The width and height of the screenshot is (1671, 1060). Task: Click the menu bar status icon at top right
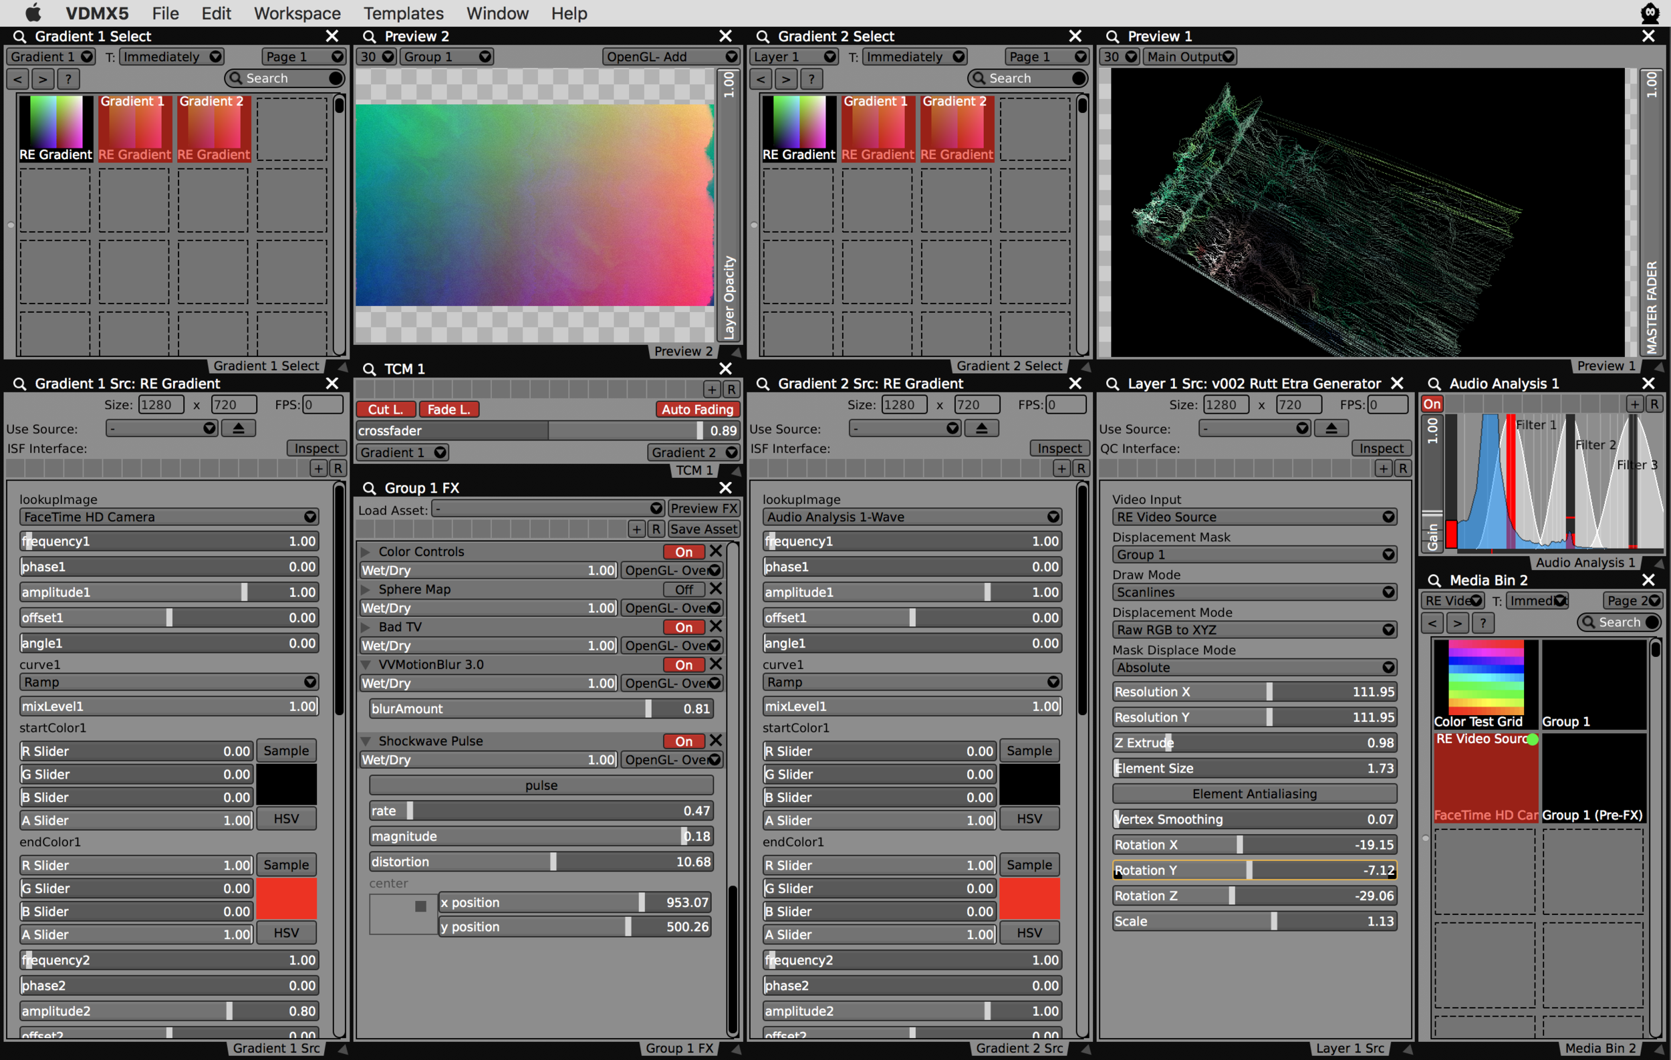click(1650, 13)
